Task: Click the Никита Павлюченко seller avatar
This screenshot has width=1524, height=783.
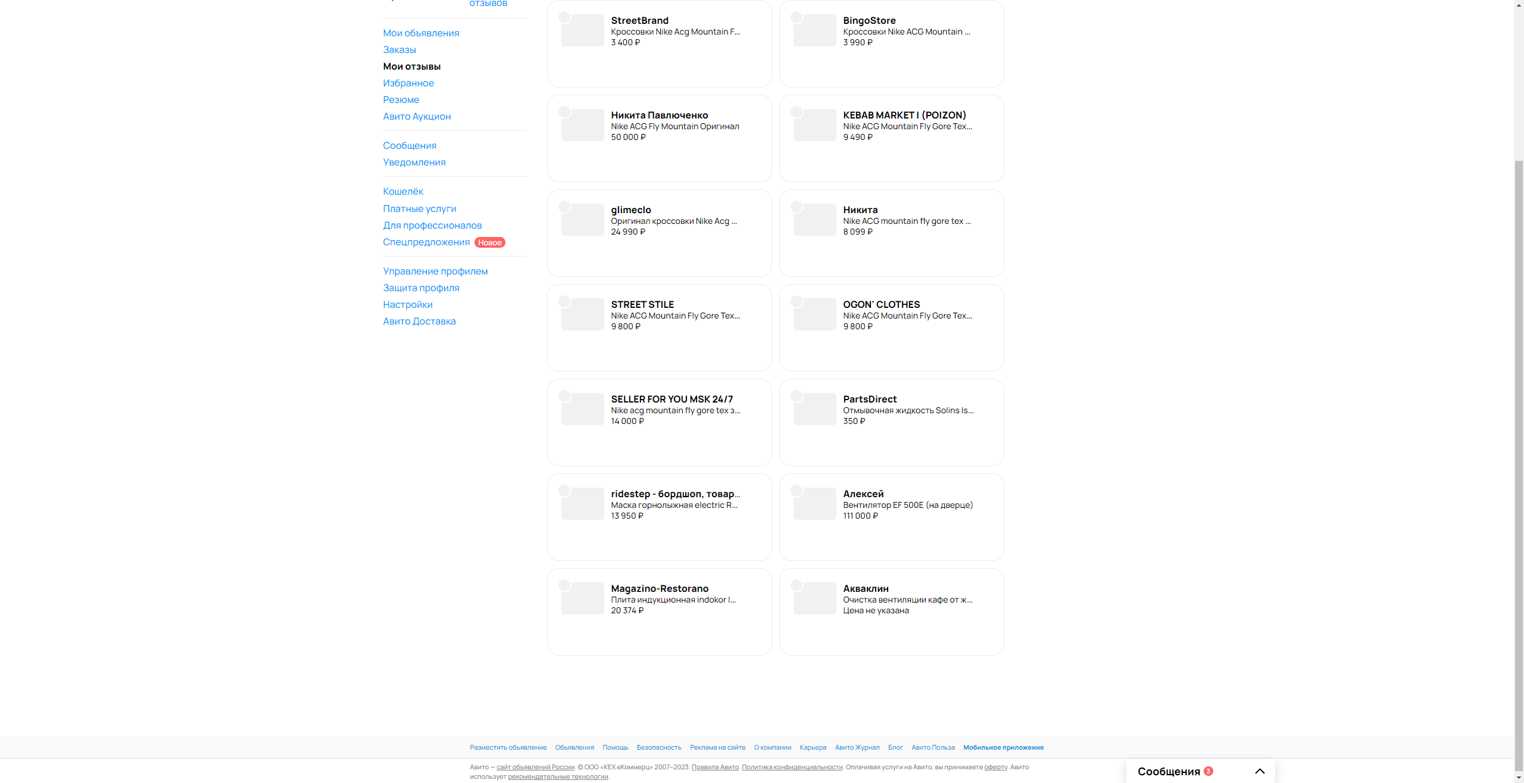Action: coord(564,112)
